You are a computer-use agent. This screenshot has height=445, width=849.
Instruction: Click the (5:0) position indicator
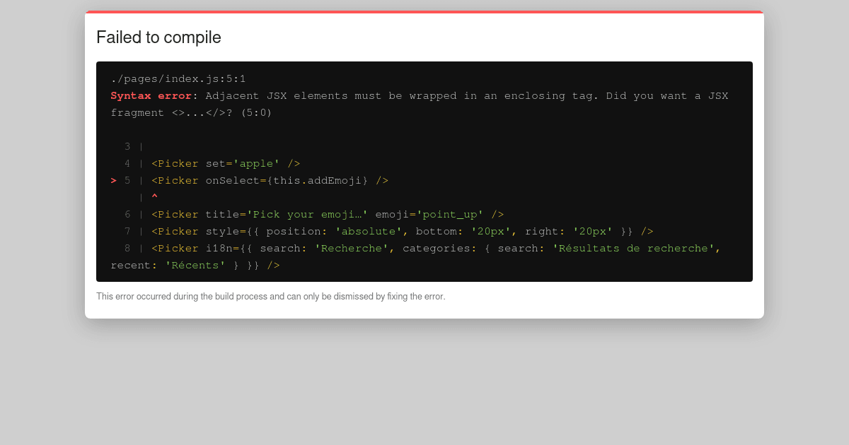click(256, 113)
